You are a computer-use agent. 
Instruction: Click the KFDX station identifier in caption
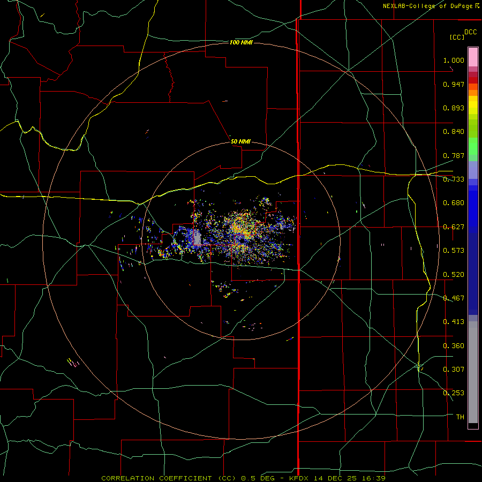pos(298,478)
